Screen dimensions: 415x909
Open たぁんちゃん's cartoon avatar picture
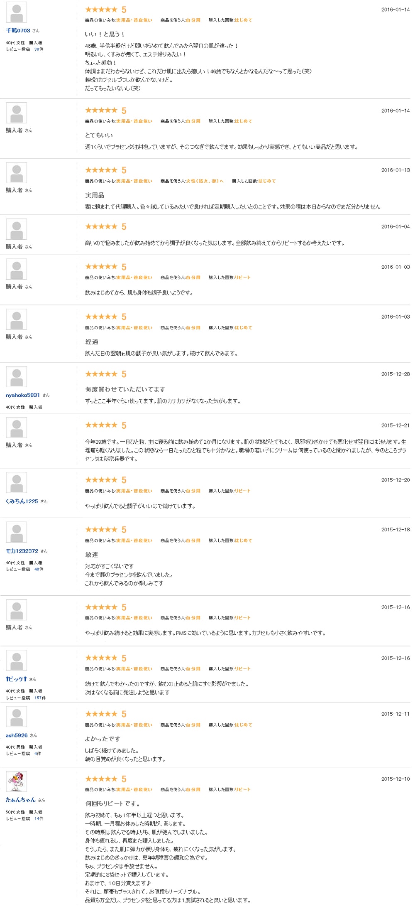17,781
